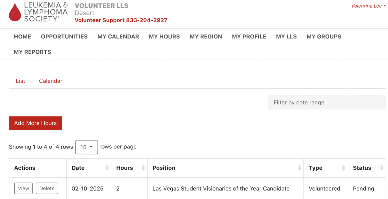Sort table by Status column arrows
The width and height of the screenshot is (388, 199).
pos(382,168)
